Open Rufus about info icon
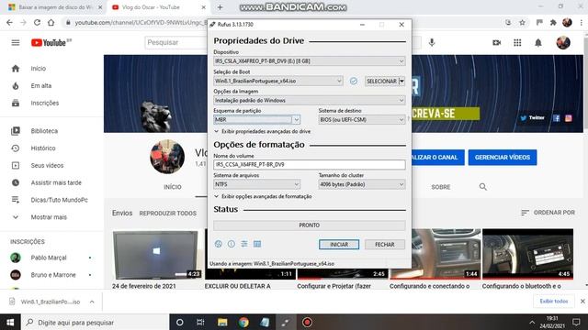 coord(232,244)
